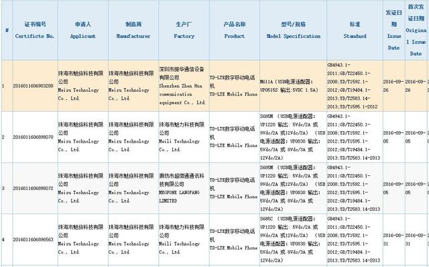Click the Original Issue Date header

416,30
